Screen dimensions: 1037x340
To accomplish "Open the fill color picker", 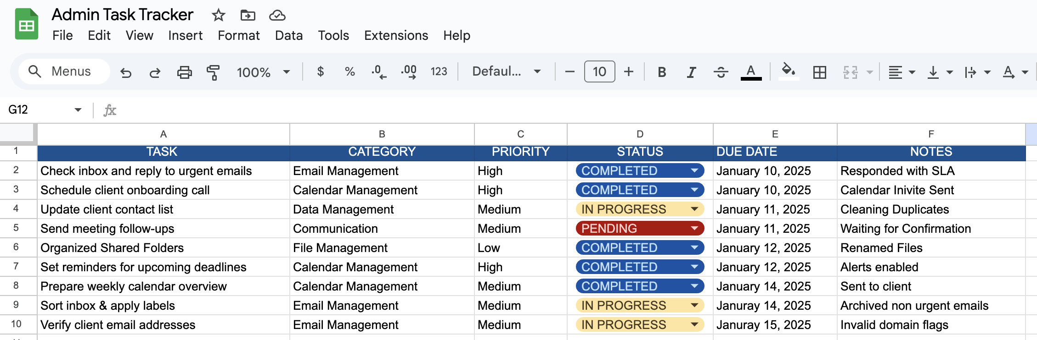I will coord(788,71).
